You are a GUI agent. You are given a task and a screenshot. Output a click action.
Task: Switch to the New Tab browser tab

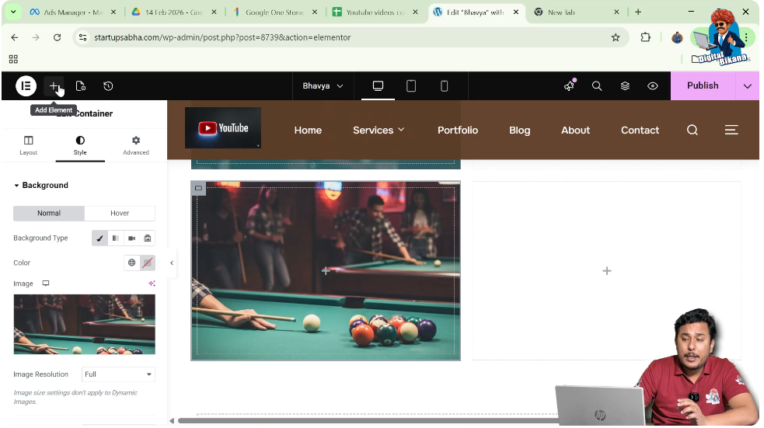(x=577, y=12)
